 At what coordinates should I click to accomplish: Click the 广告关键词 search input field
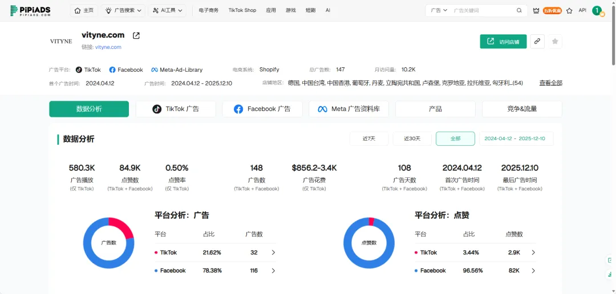click(x=482, y=10)
